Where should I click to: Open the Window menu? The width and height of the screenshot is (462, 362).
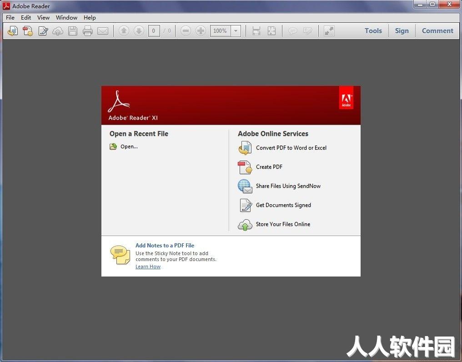[66, 17]
